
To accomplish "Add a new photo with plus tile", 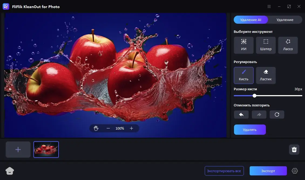I will (18, 150).
